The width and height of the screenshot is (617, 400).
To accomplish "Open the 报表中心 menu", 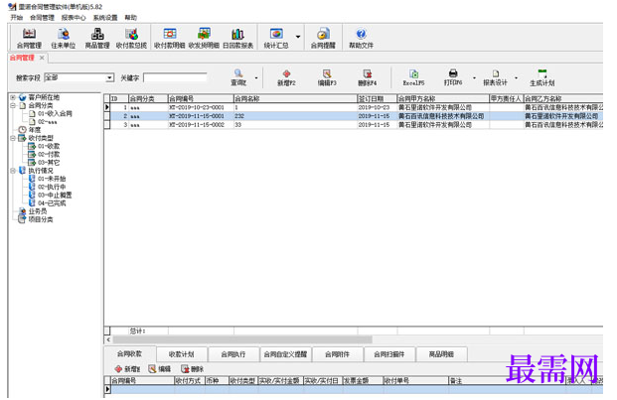I will [74, 17].
